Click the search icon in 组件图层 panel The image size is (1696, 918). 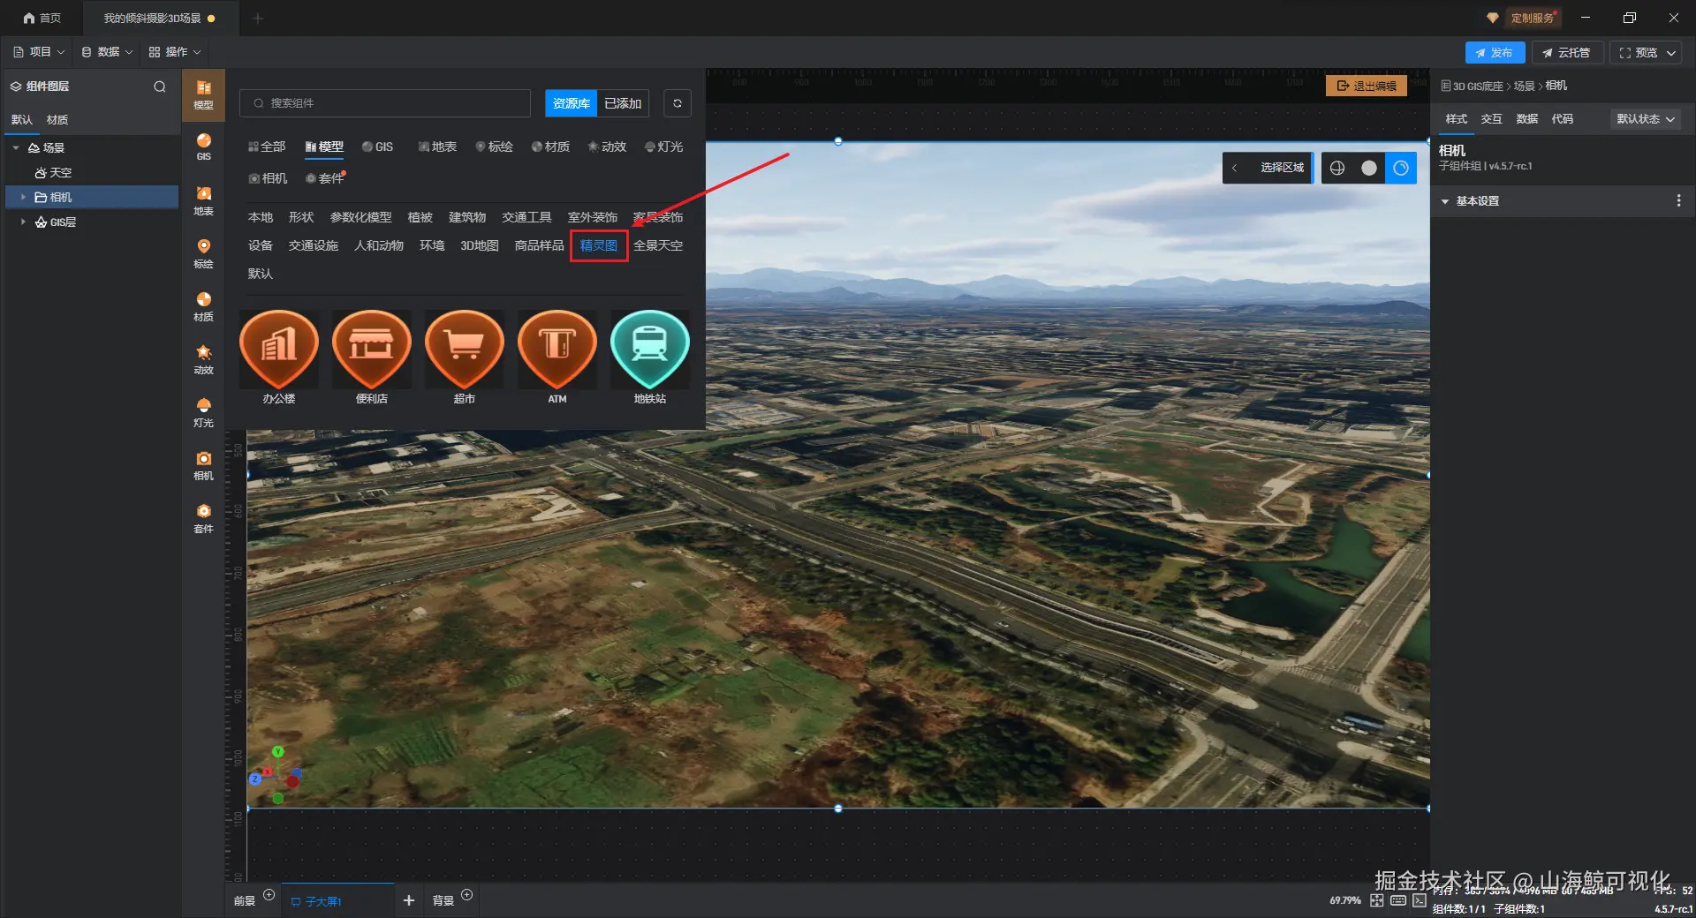(160, 87)
